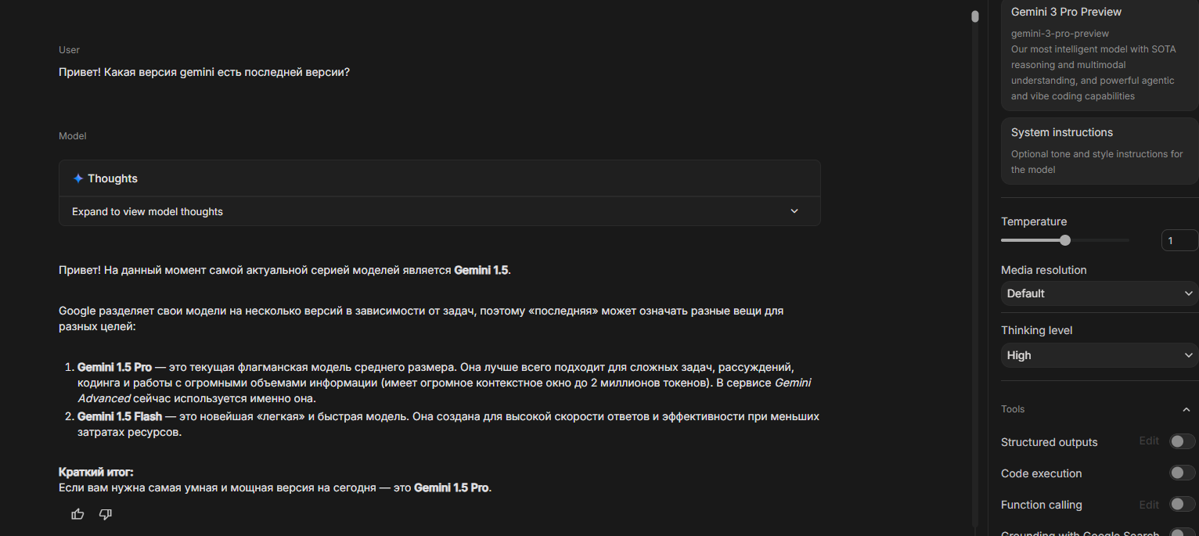This screenshot has width=1199, height=536.
Task: Collapse the Tools section chevron
Action: [1186, 409]
